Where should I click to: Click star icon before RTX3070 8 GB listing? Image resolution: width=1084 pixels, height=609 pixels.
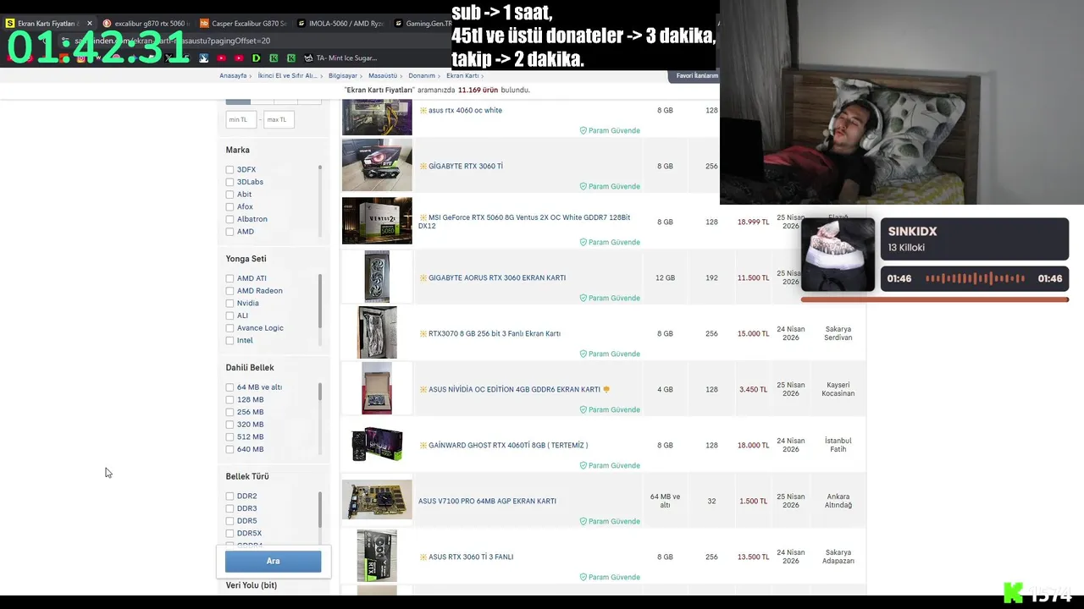coord(423,333)
